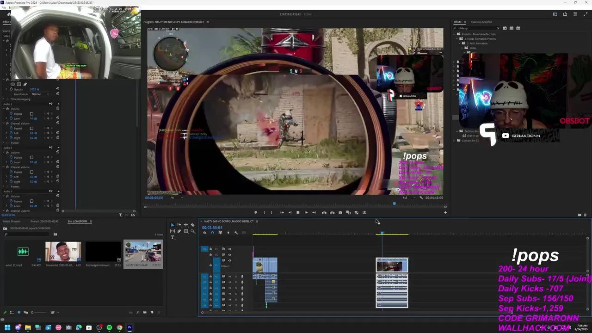Toggle Linked Selection in timeline

click(220, 233)
